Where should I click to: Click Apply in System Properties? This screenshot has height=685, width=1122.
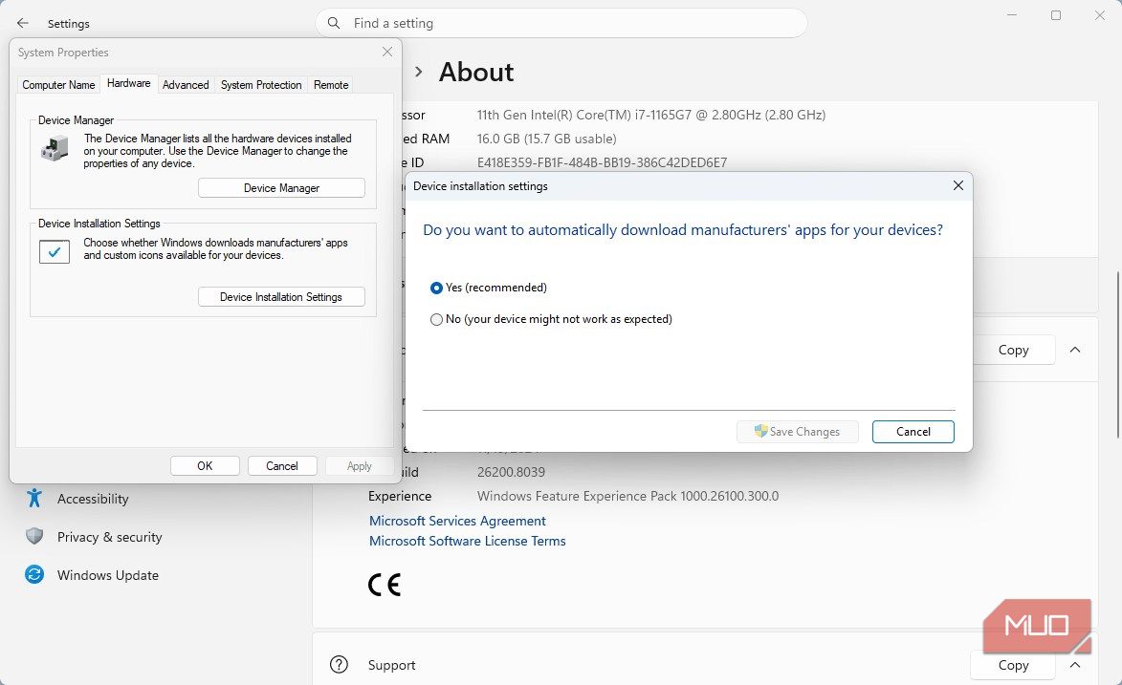(x=360, y=465)
